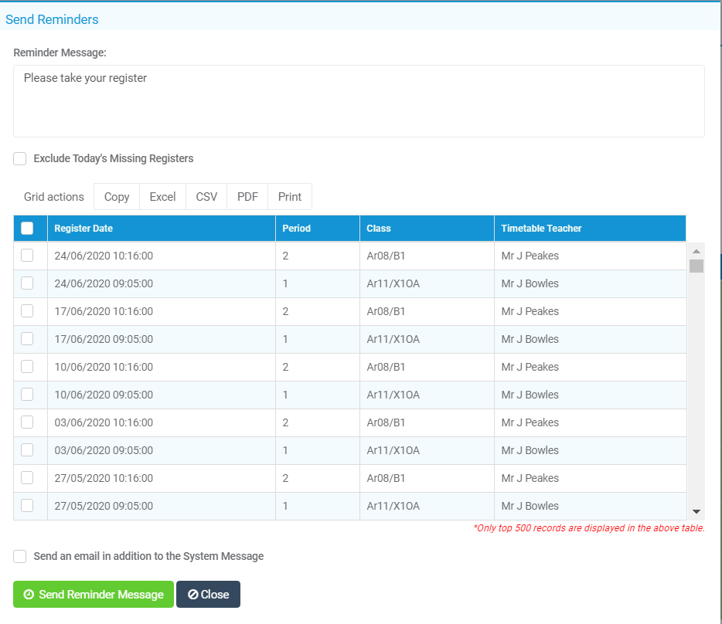Image resolution: width=722 pixels, height=624 pixels.
Task: Click the Send Reminder Message button
Action: click(x=94, y=594)
